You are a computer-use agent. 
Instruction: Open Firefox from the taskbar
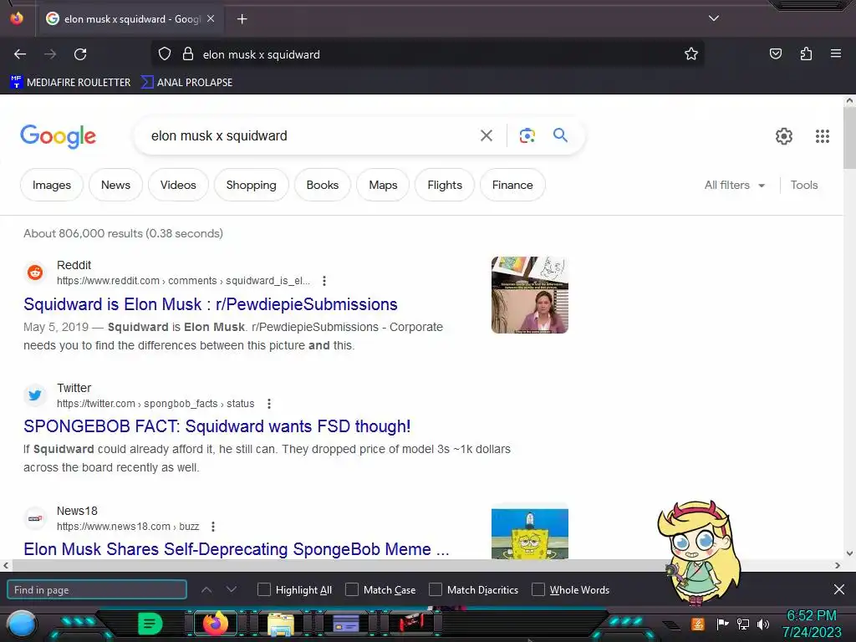[x=215, y=624]
